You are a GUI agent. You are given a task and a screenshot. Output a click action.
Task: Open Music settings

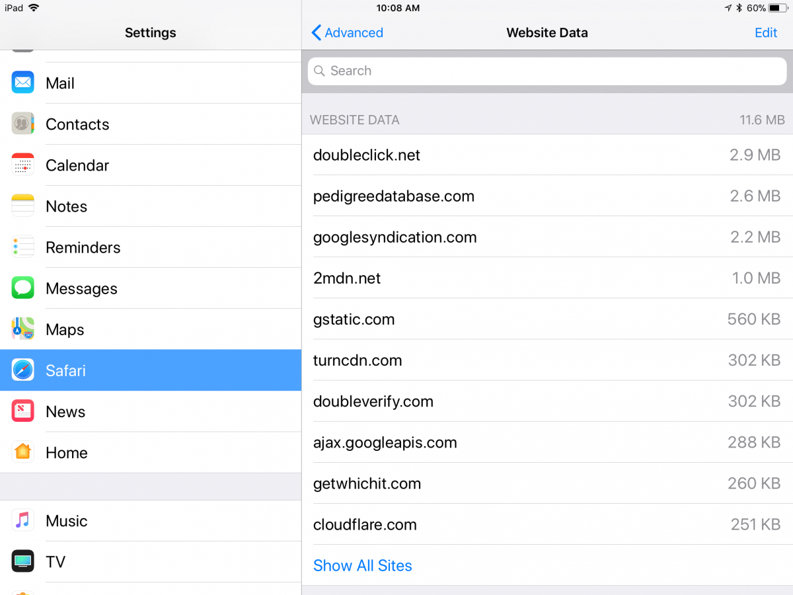pos(151,521)
